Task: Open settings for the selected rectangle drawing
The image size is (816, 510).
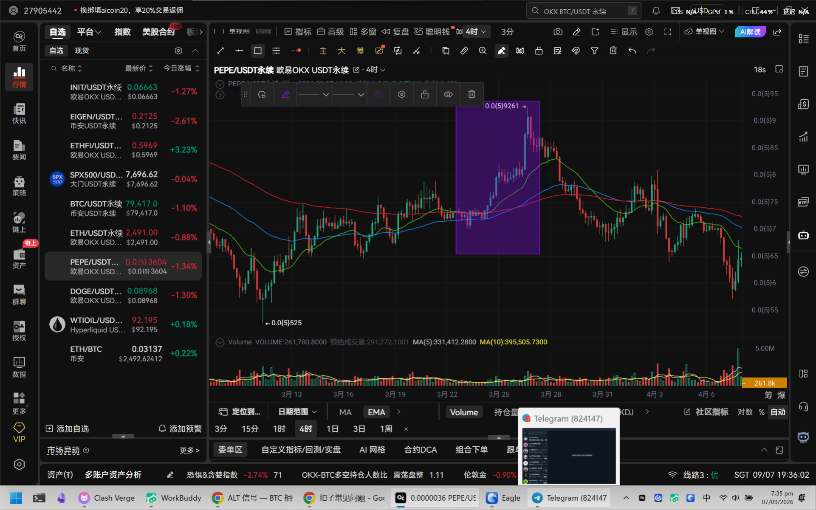Action: [x=402, y=94]
